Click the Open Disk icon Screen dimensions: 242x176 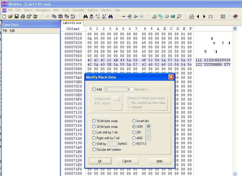tap(154, 16)
